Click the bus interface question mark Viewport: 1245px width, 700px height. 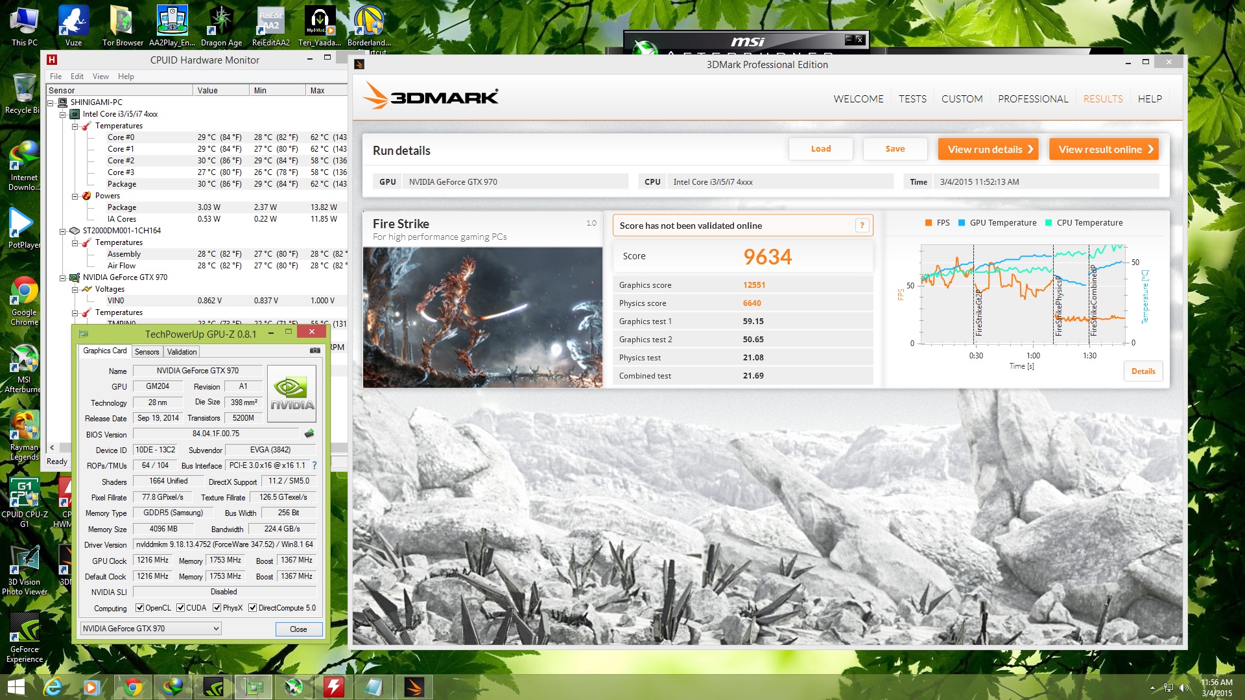(314, 465)
